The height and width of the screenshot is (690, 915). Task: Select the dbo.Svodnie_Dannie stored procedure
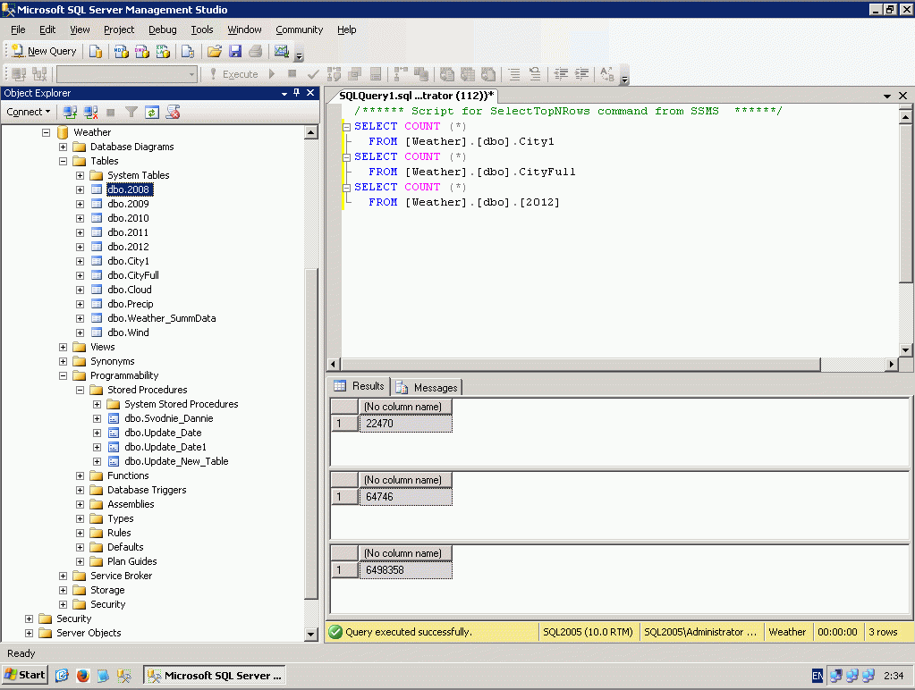click(168, 418)
